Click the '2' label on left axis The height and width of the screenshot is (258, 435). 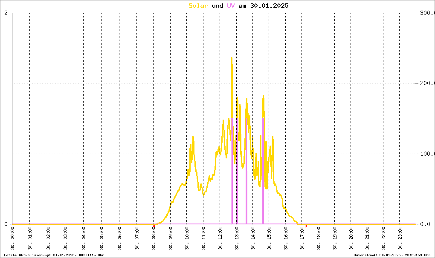click(6, 13)
